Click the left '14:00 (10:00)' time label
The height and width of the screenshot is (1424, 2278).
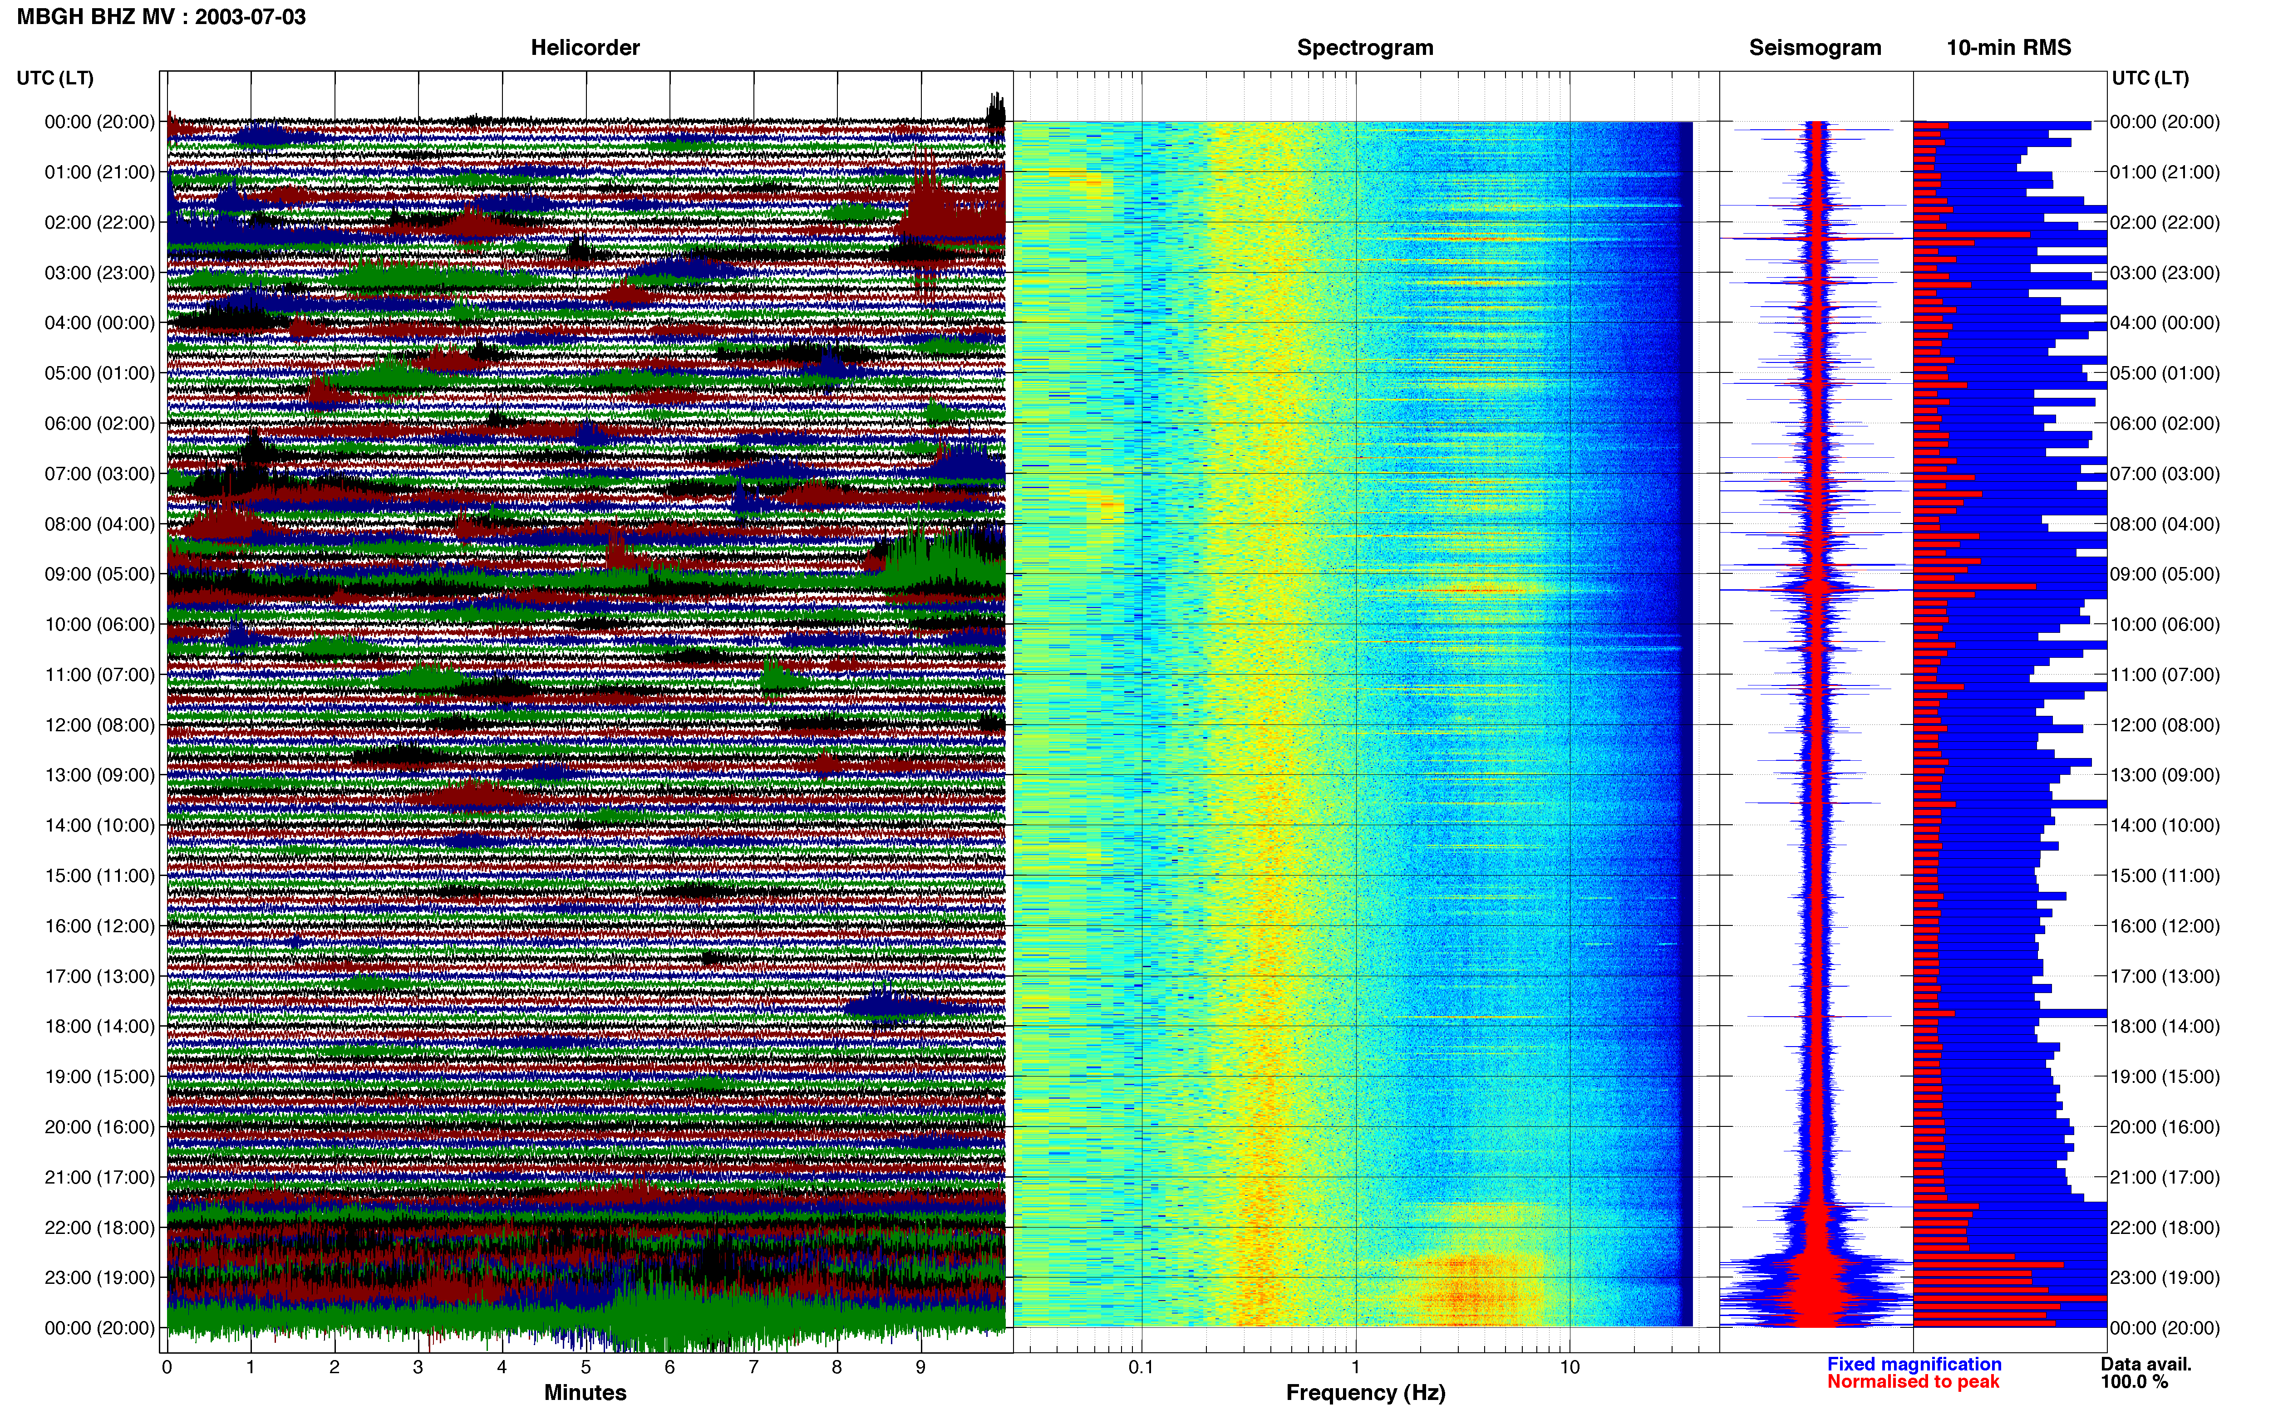[100, 826]
